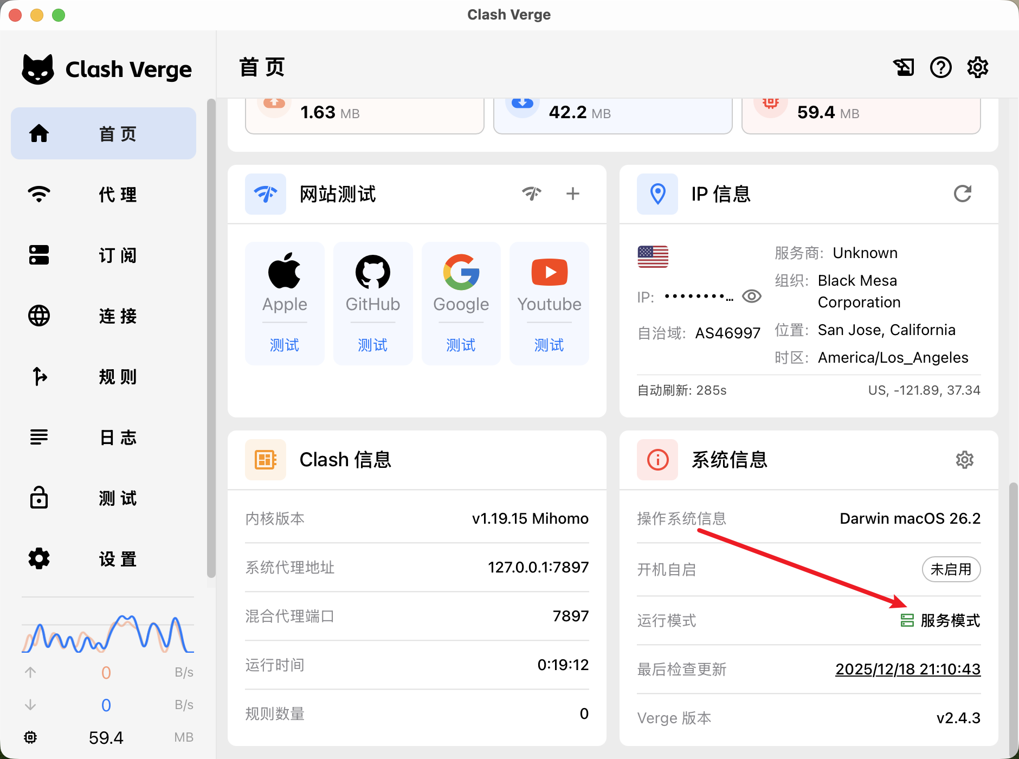Add a new website test with plus icon
Image resolution: width=1019 pixels, height=759 pixels.
tap(572, 194)
